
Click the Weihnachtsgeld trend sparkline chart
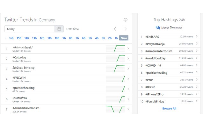115,49
